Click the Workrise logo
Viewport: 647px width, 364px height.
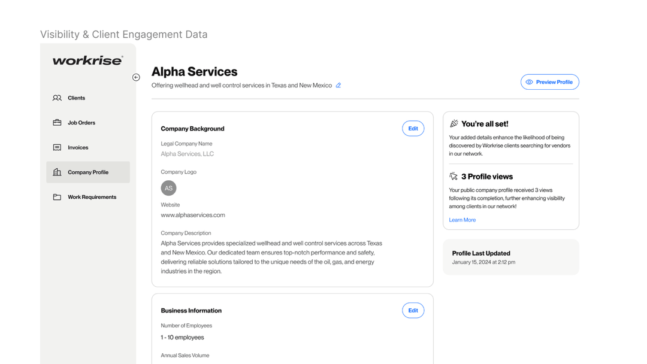coord(87,60)
